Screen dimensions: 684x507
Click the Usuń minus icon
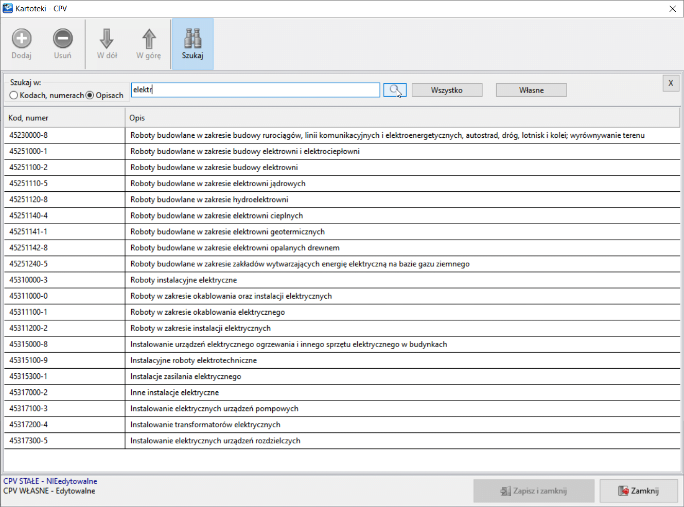click(63, 39)
